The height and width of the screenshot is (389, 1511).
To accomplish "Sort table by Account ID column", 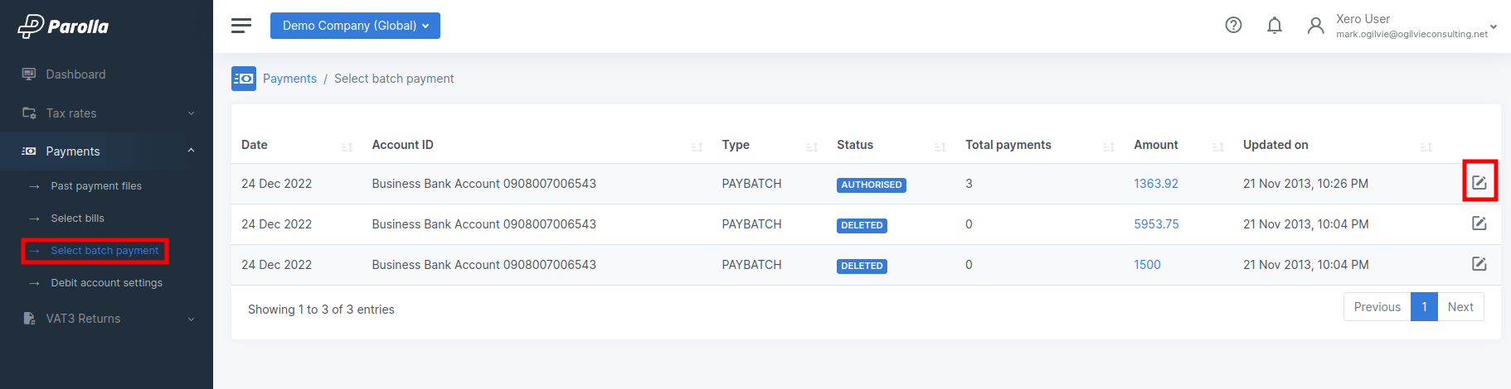I will pyautogui.click(x=697, y=146).
